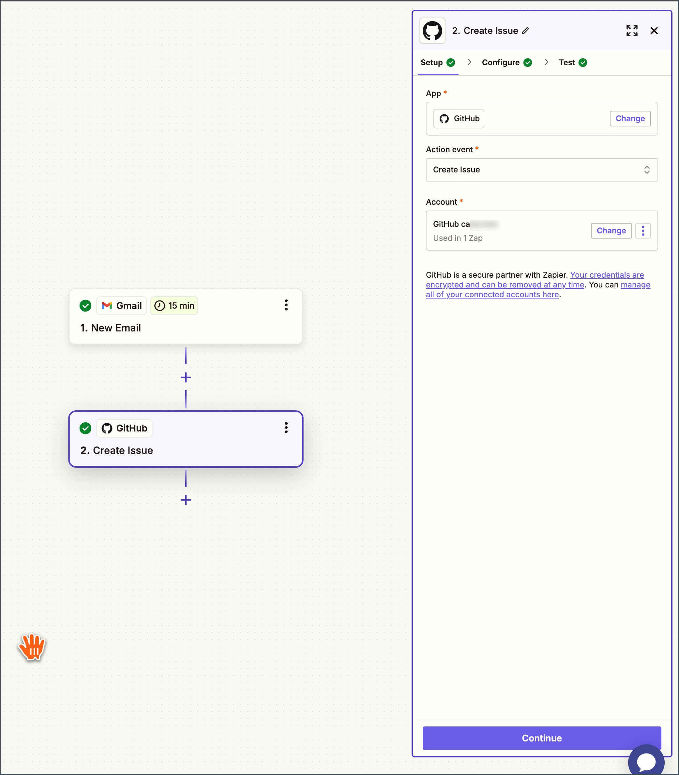Click the Test tab green checkmark
Screen dimensions: 679x775
click(x=583, y=63)
